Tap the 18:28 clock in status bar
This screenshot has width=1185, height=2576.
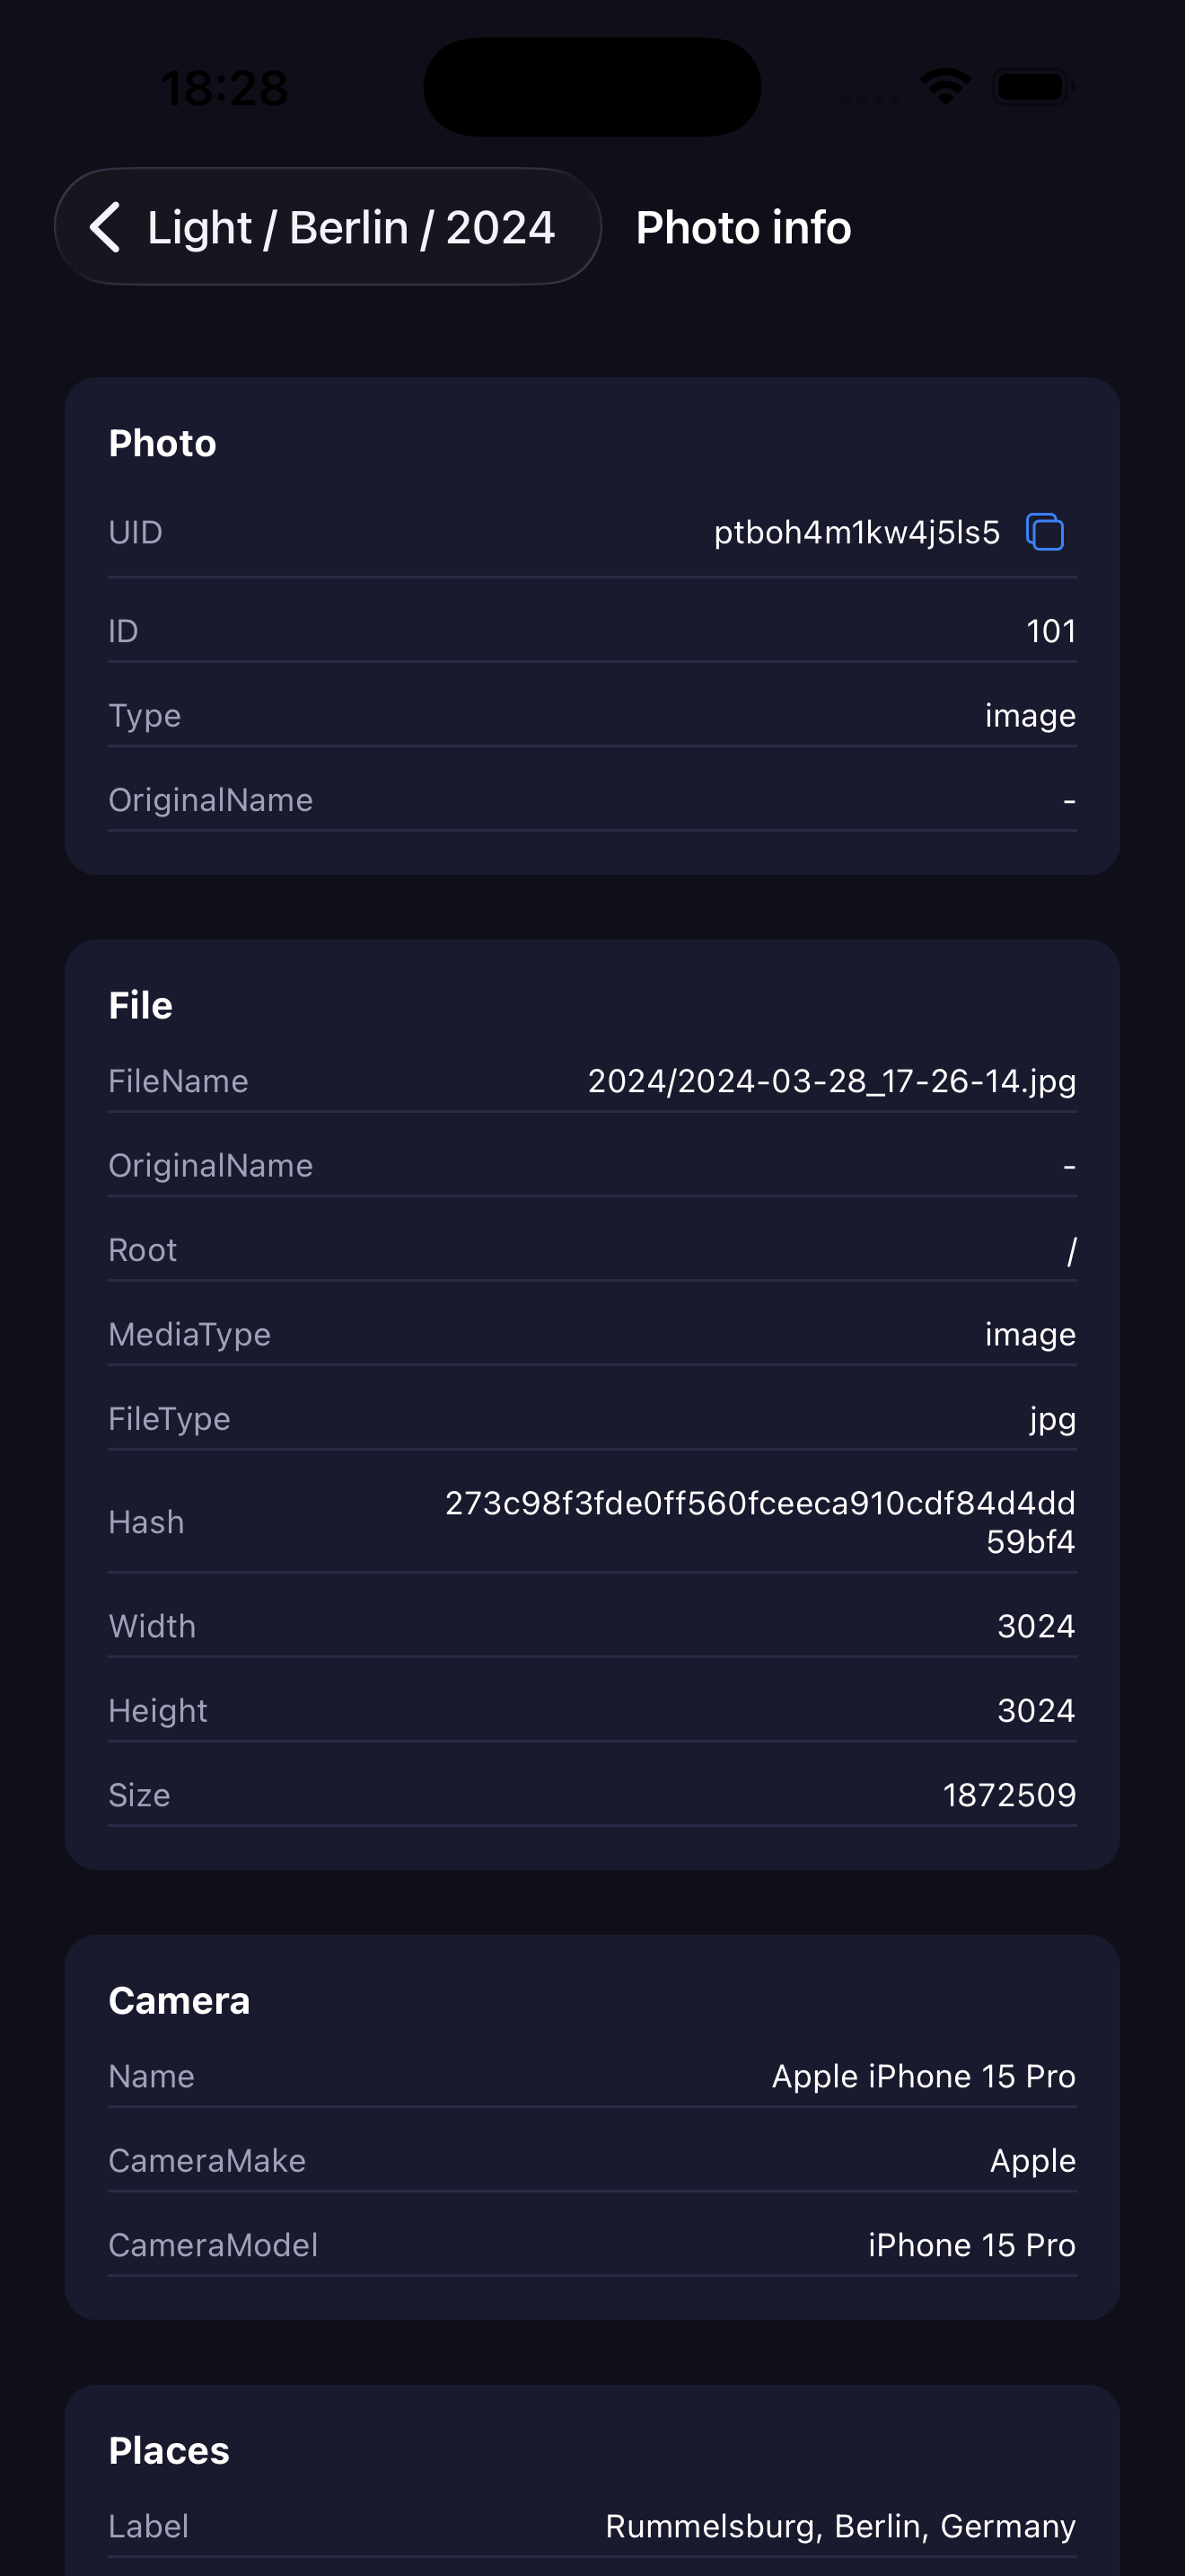click(224, 88)
